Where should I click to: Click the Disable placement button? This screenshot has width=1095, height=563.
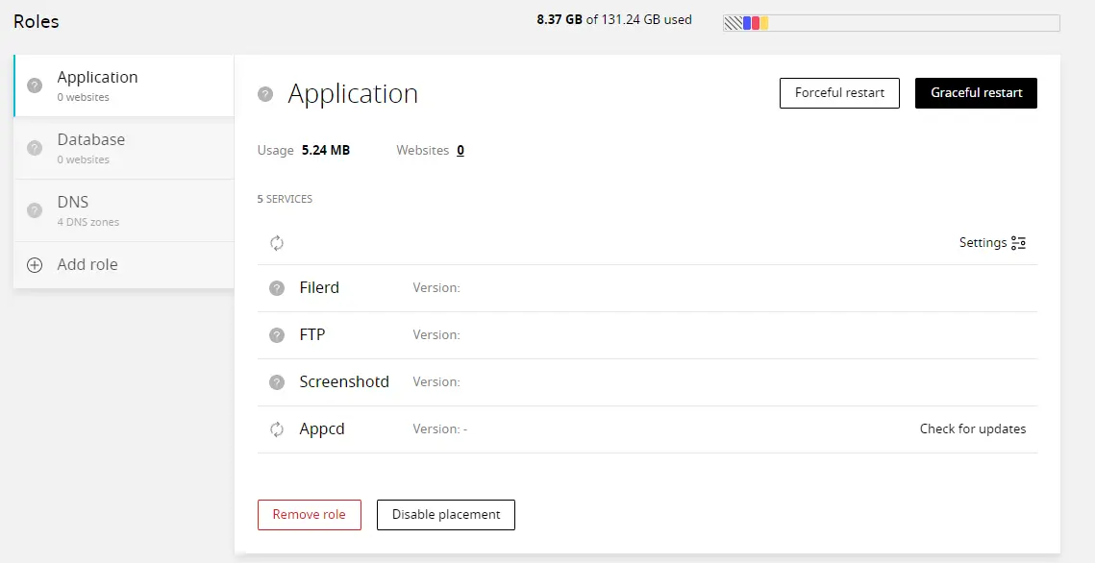(x=446, y=515)
